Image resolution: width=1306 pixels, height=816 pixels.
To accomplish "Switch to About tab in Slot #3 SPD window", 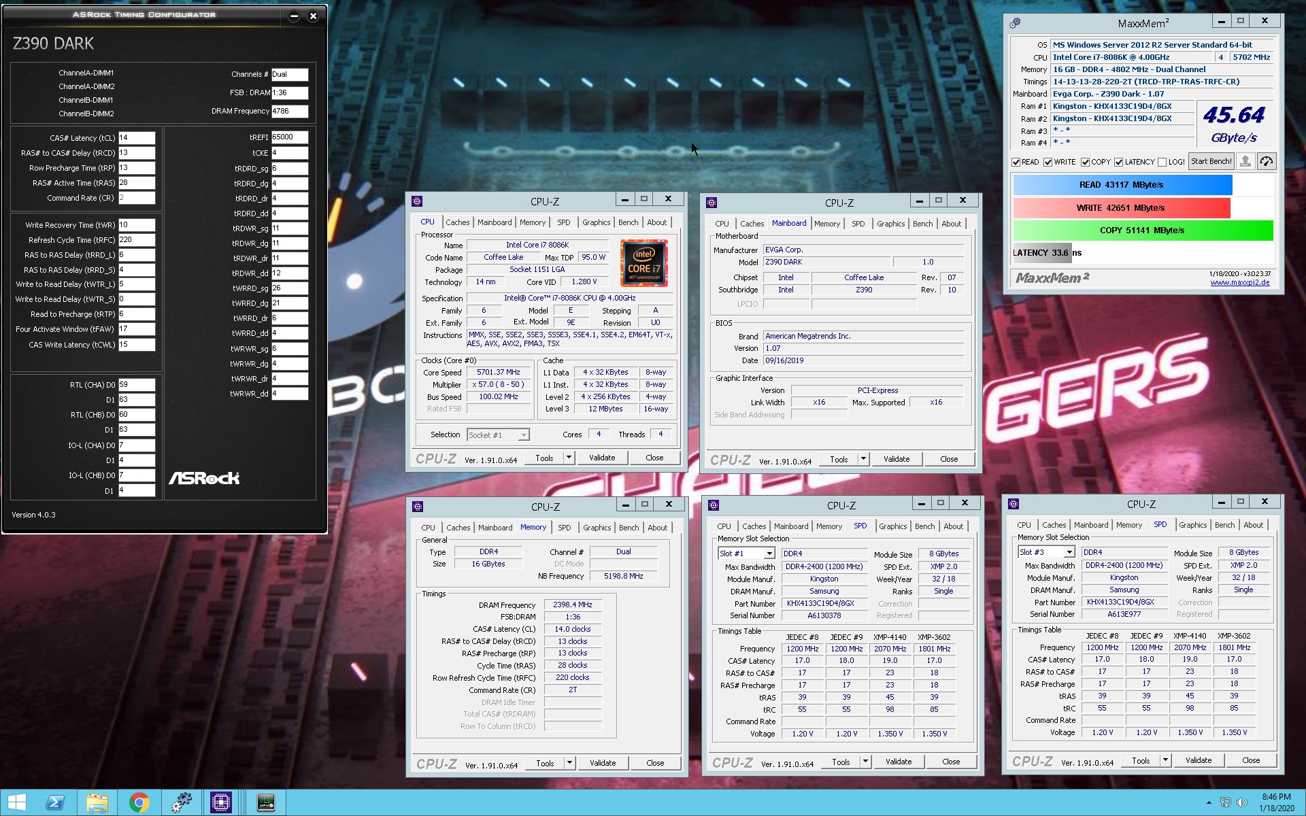I will pyautogui.click(x=1254, y=525).
